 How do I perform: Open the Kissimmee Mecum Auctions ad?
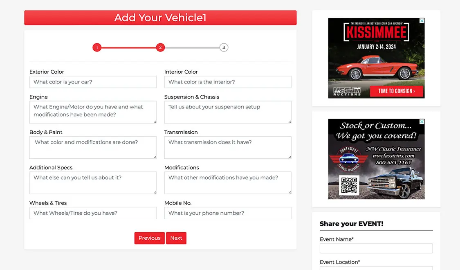tap(376, 53)
